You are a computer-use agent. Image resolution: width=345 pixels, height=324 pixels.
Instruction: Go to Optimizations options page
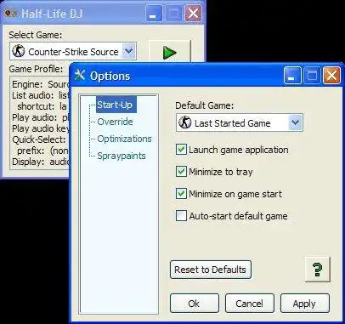(x=124, y=139)
